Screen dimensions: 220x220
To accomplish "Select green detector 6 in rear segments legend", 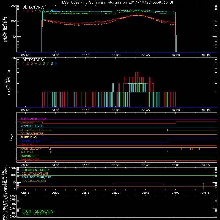I will coord(44,64).
